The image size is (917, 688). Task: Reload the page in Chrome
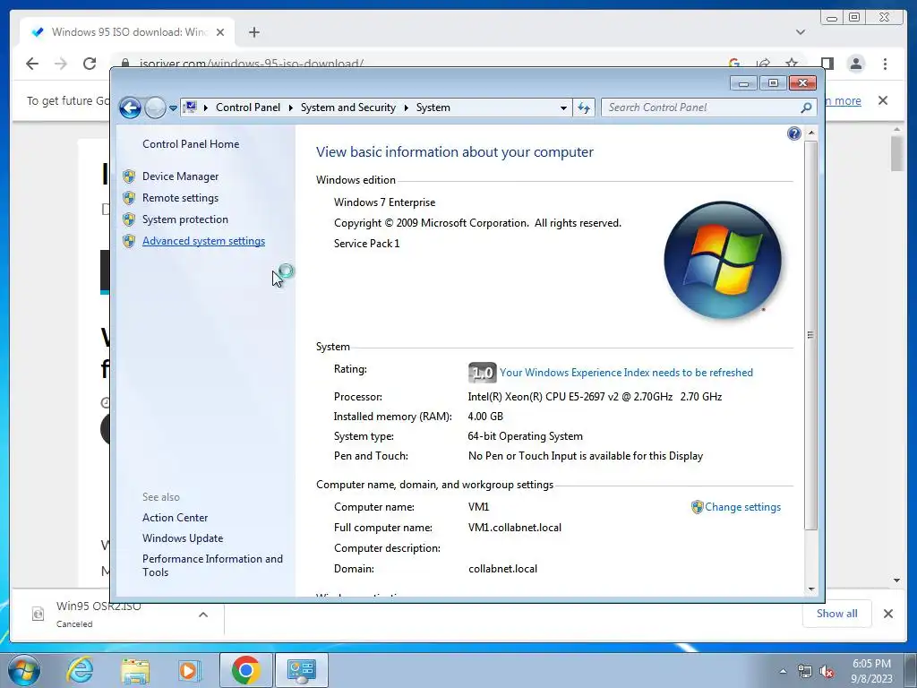90,64
